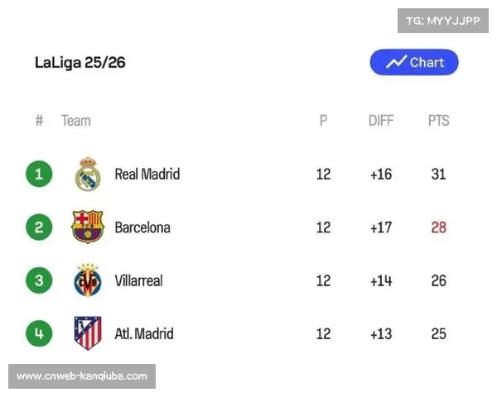Open the Atl. Madrid team name link
Viewport: 497px width, 397px height.
144,334
